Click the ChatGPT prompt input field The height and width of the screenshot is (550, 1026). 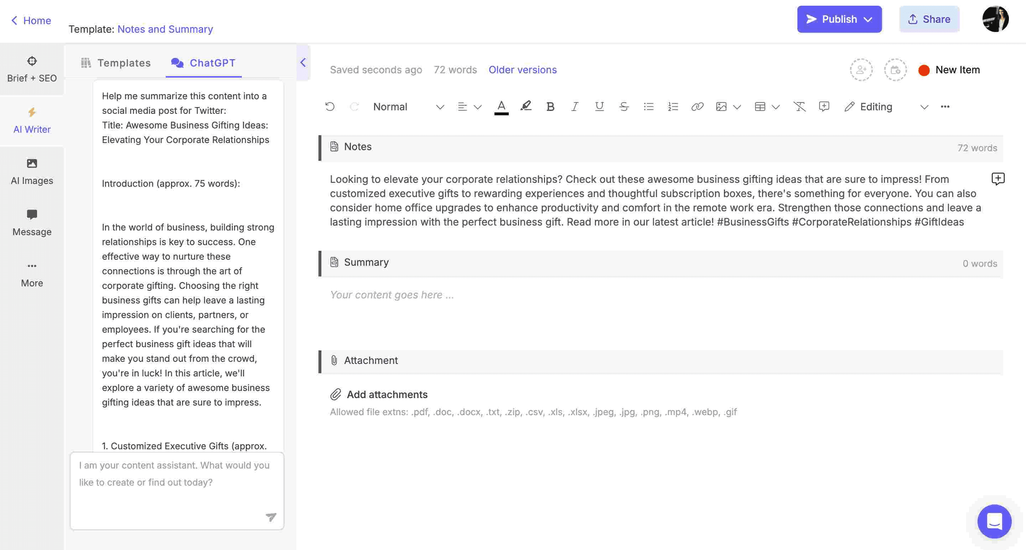(177, 490)
